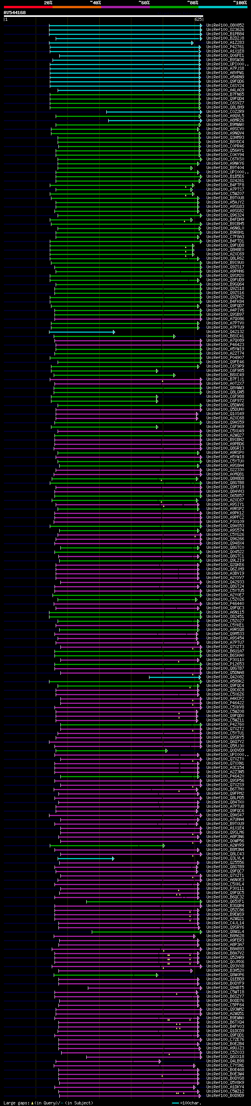Viewport: 251px width, 1106px height.
Task: Click the UniRef100_A9SIY1 label
Action: [225, 505]
